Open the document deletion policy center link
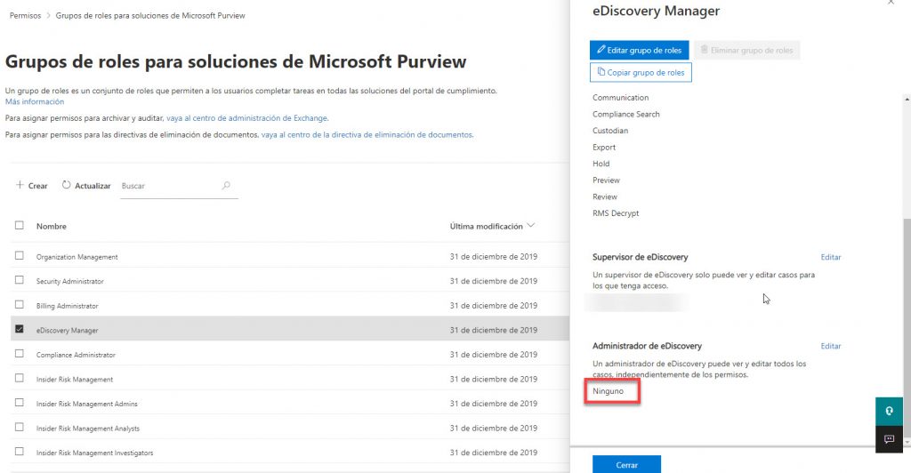This screenshot has width=911, height=473. click(x=367, y=134)
